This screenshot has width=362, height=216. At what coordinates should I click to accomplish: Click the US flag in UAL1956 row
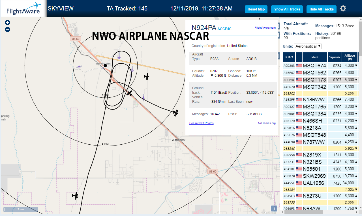tap(299, 183)
